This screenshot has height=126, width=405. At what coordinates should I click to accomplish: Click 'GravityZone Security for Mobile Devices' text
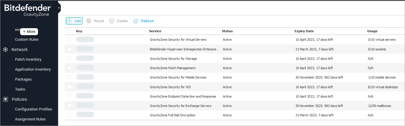[178, 77]
